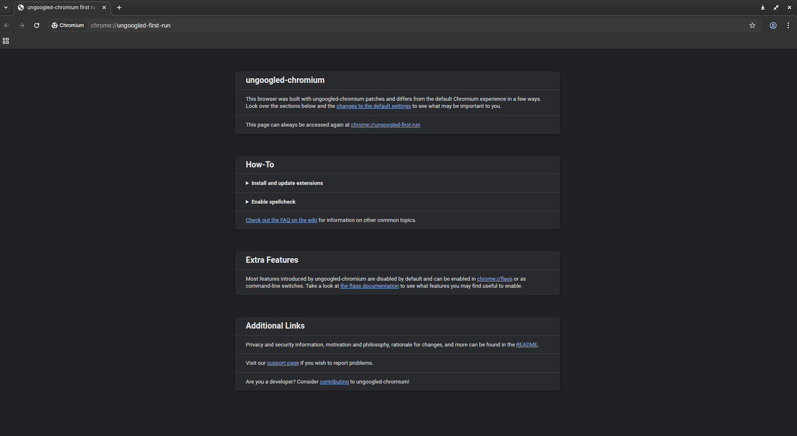The image size is (797, 436).
Task: Expand Install and update extensions section
Action: 287,183
